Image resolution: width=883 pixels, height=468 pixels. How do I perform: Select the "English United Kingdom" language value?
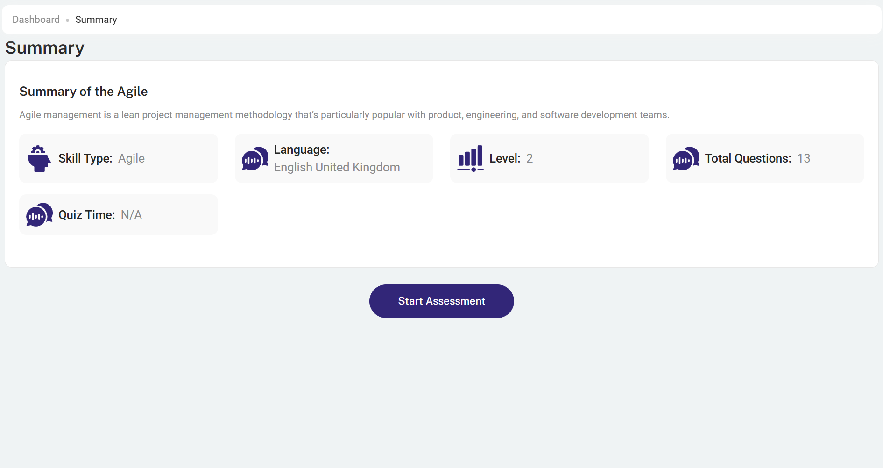(x=337, y=167)
